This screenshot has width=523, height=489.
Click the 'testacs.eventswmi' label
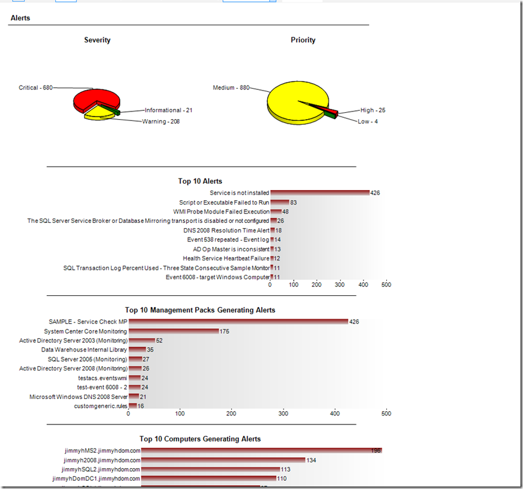(x=103, y=378)
